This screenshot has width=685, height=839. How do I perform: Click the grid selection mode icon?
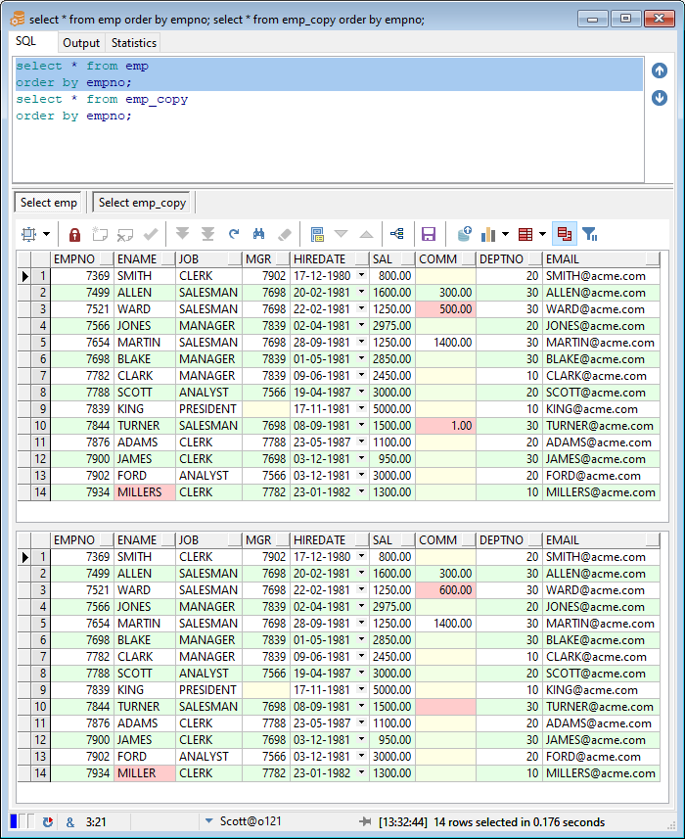coord(29,234)
